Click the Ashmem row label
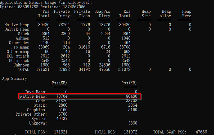 pyautogui.click(x=22, y=38)
